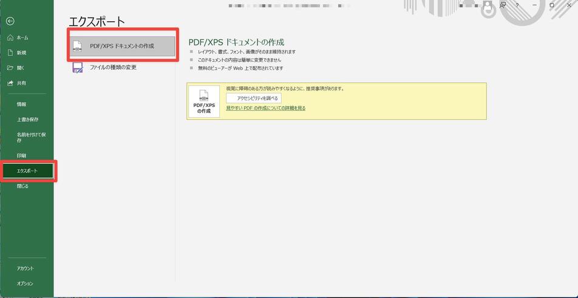The height and width of the screenshot is (298, 578).
Task: Click the help question mark icon
Action: (518, 5)
